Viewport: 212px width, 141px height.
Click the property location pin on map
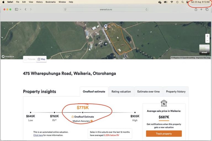tap(105, 26)
